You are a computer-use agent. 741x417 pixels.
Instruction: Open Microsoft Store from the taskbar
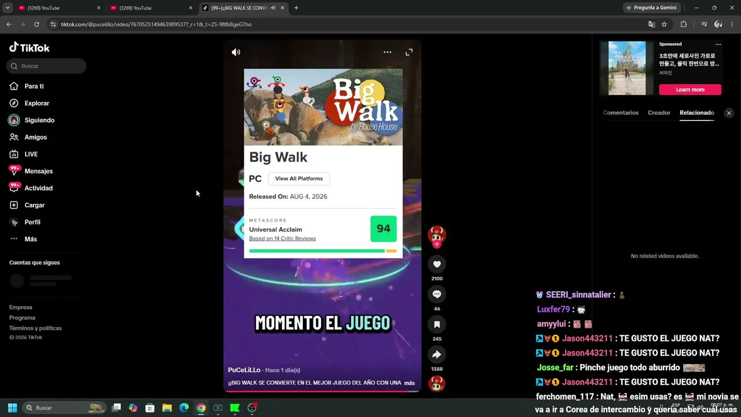[x=150, y=408]
